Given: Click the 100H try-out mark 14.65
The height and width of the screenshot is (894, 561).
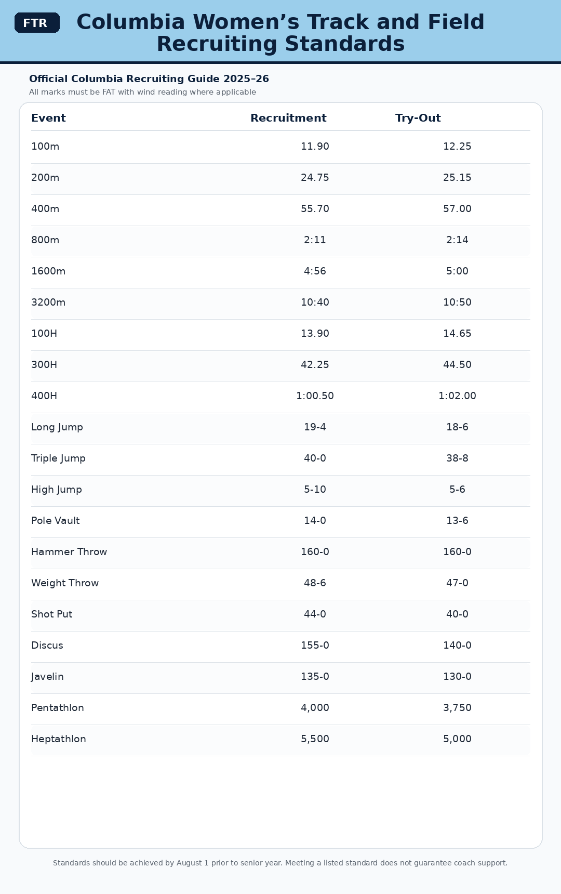Looking at the screenshot, I should 457,334.
